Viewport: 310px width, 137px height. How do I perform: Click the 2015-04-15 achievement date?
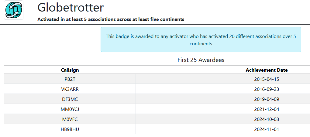[x=267, y=79]
